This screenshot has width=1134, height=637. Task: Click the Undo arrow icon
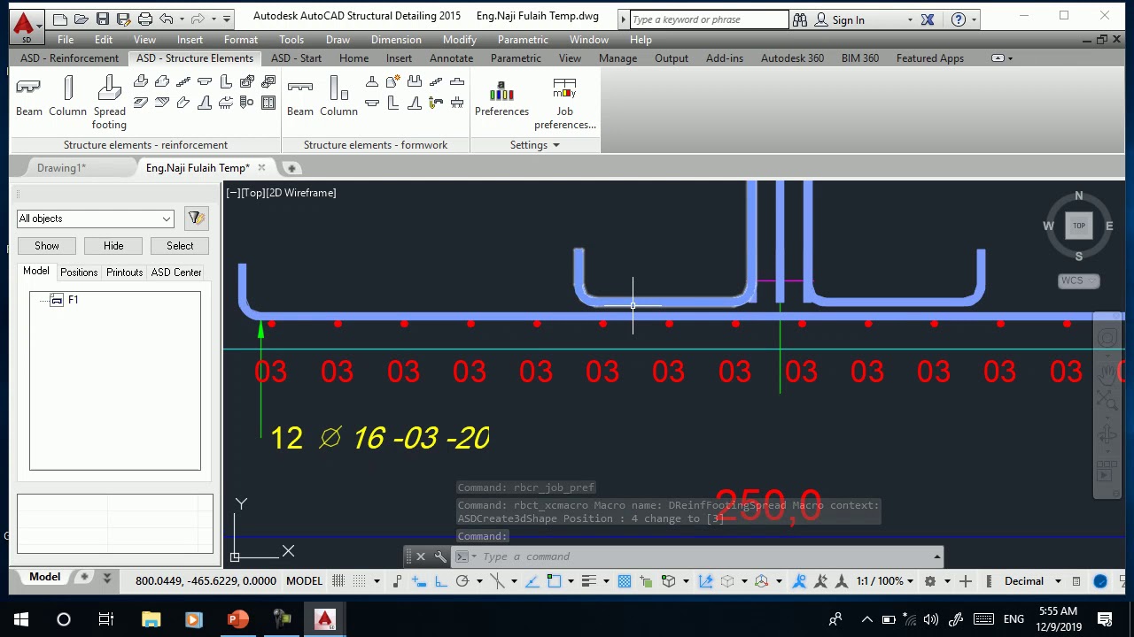tap(166, 19)
